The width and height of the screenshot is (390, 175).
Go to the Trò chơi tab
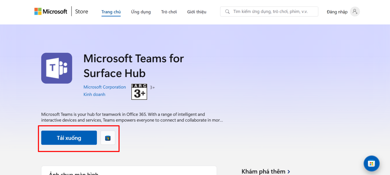coord(169,12)
